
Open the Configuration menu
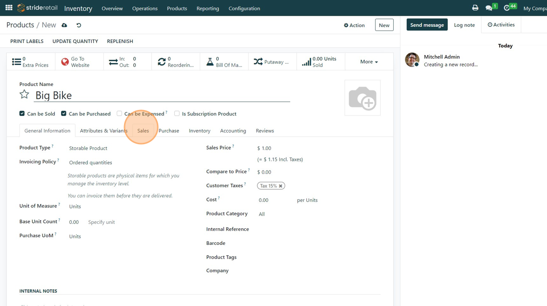(244, 8)
